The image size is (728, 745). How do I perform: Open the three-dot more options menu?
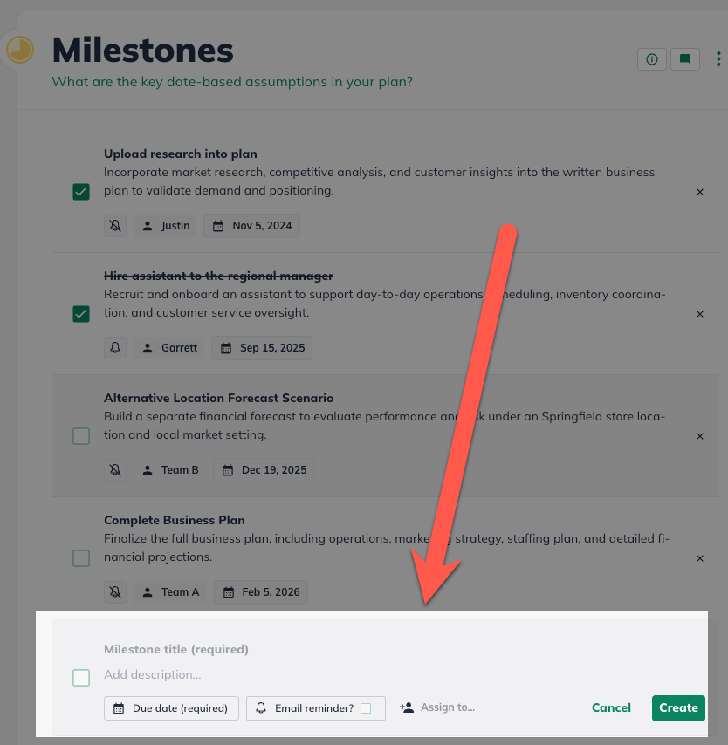[x=718, y=59]
